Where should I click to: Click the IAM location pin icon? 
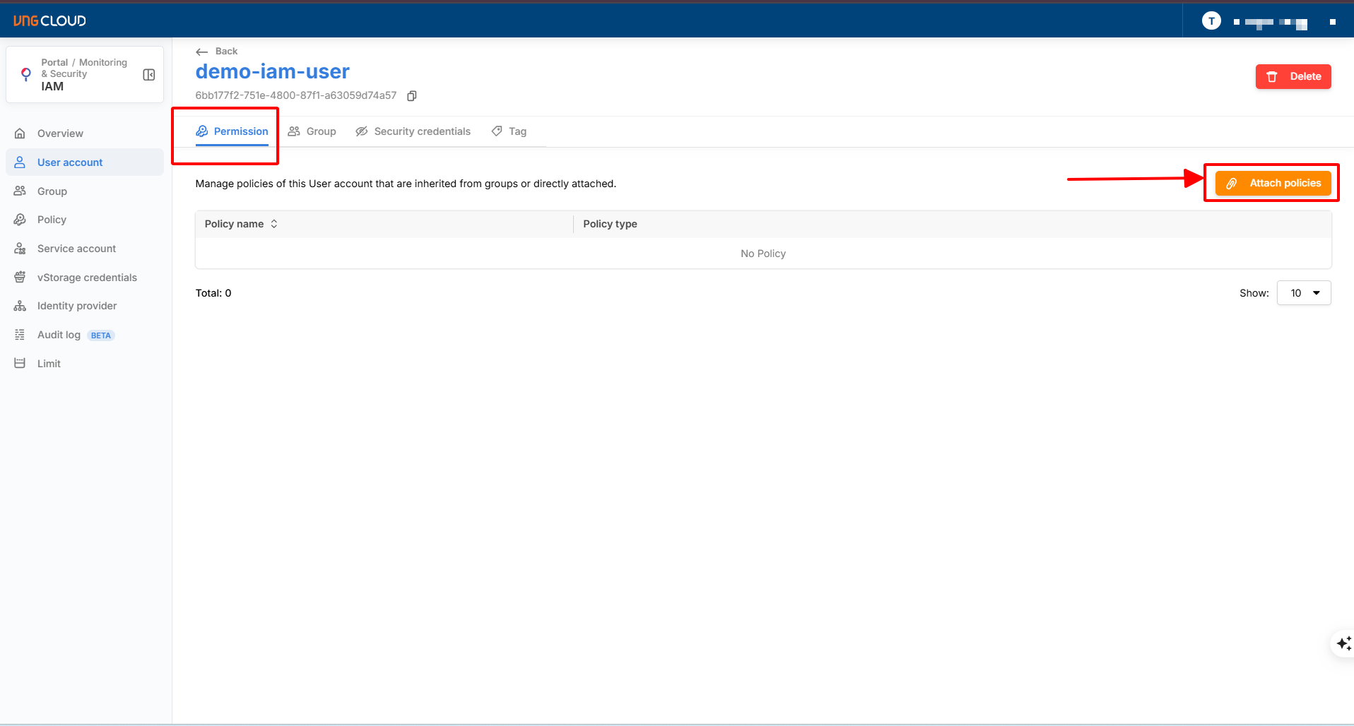[x=26, y=74]
